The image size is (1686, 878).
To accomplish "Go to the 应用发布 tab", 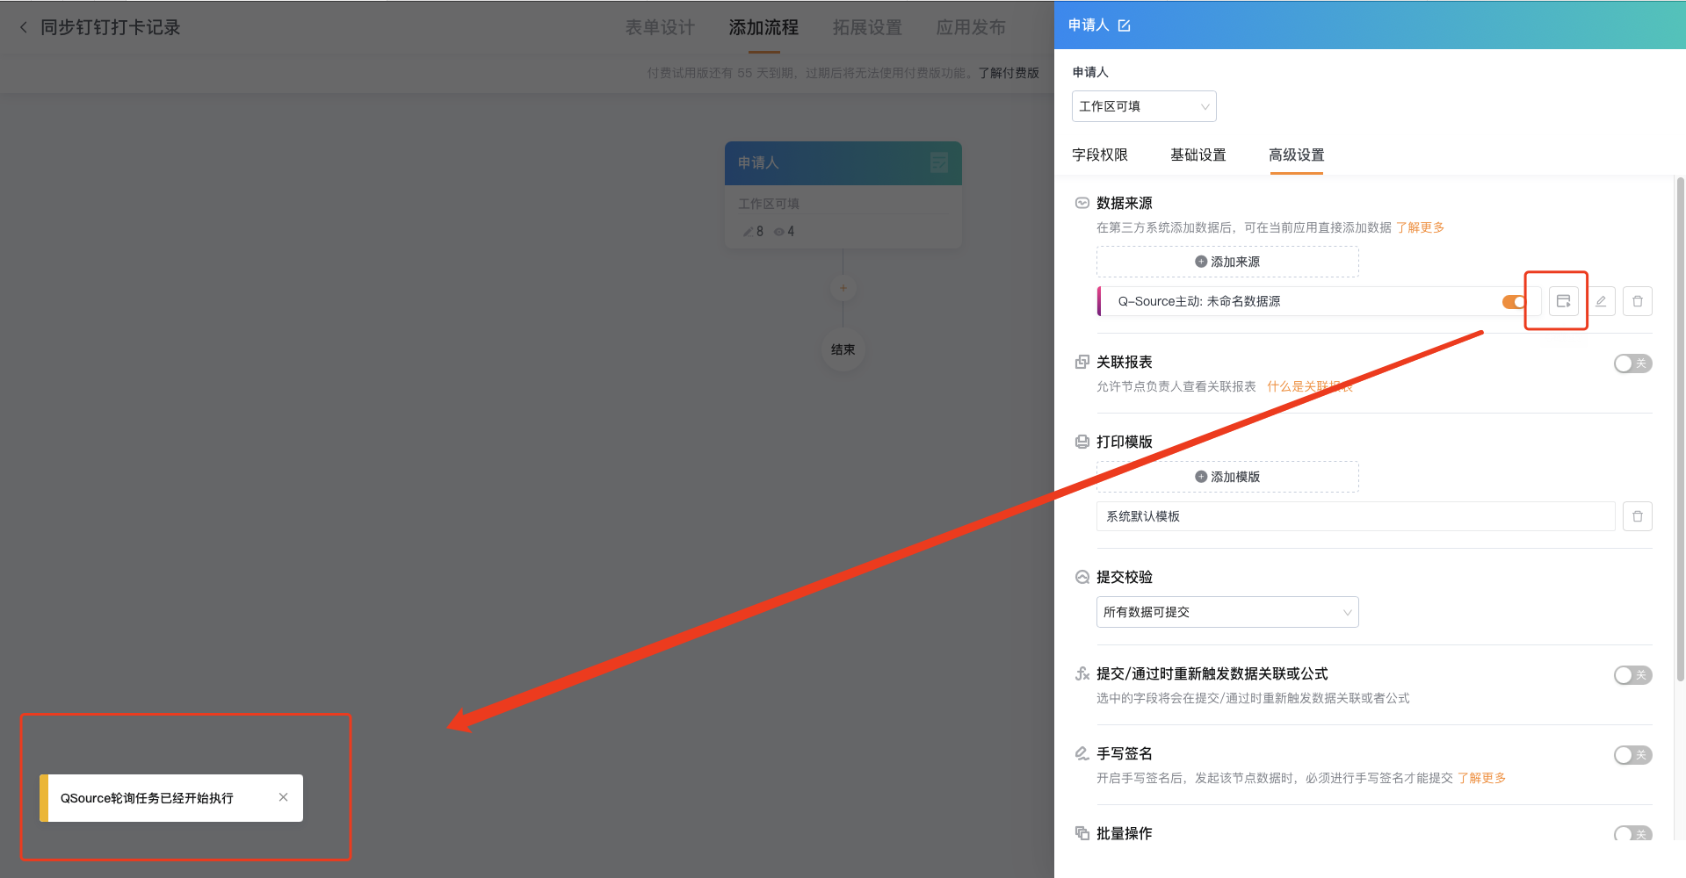I will click(x=971, y=27).
